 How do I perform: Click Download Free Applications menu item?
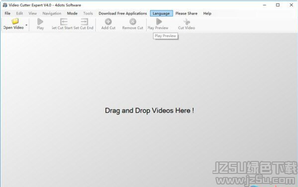point(123,13)
